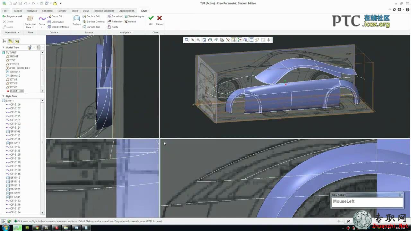Expand the Operations group dropdown
The width and height of the screenshot is (411, 231).
tap(12, 32)
